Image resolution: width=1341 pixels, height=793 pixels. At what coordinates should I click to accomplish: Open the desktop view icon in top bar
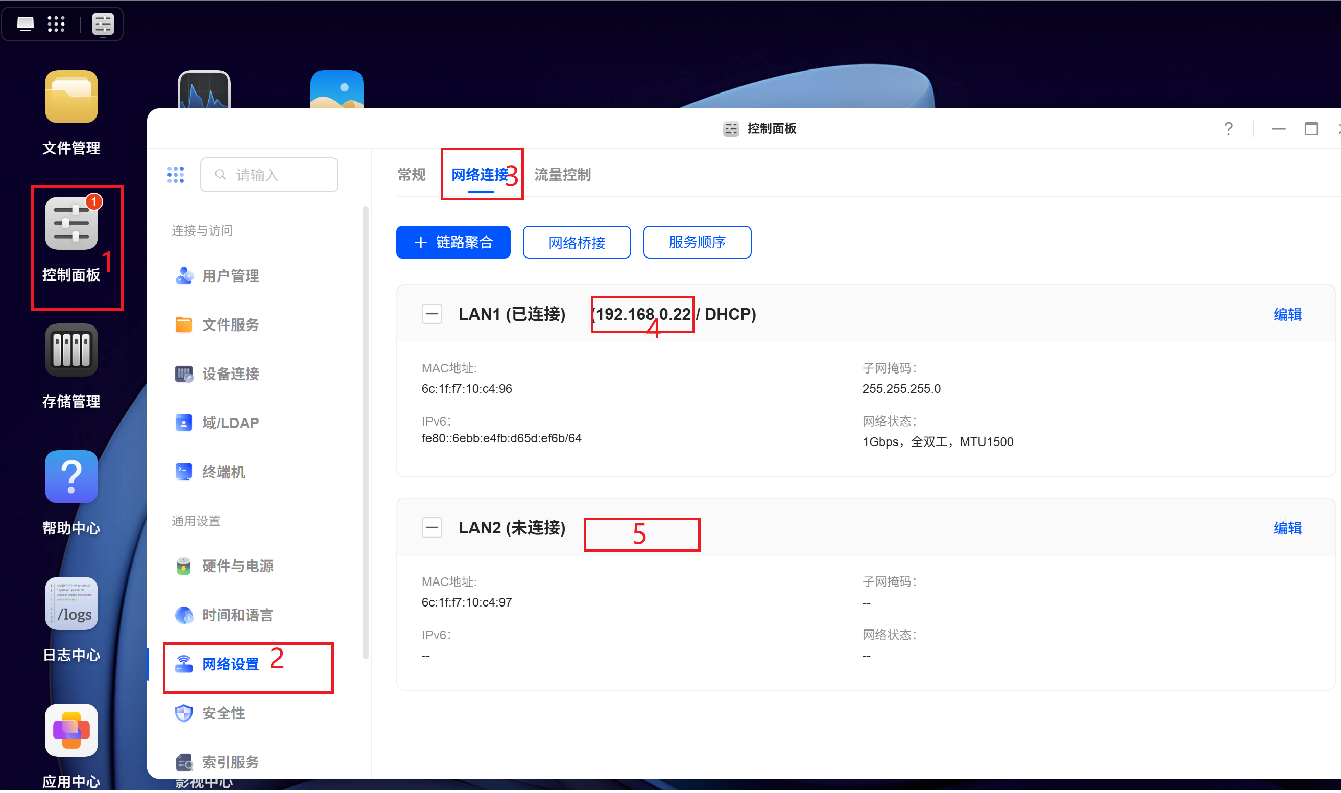(x=25, y=24)
